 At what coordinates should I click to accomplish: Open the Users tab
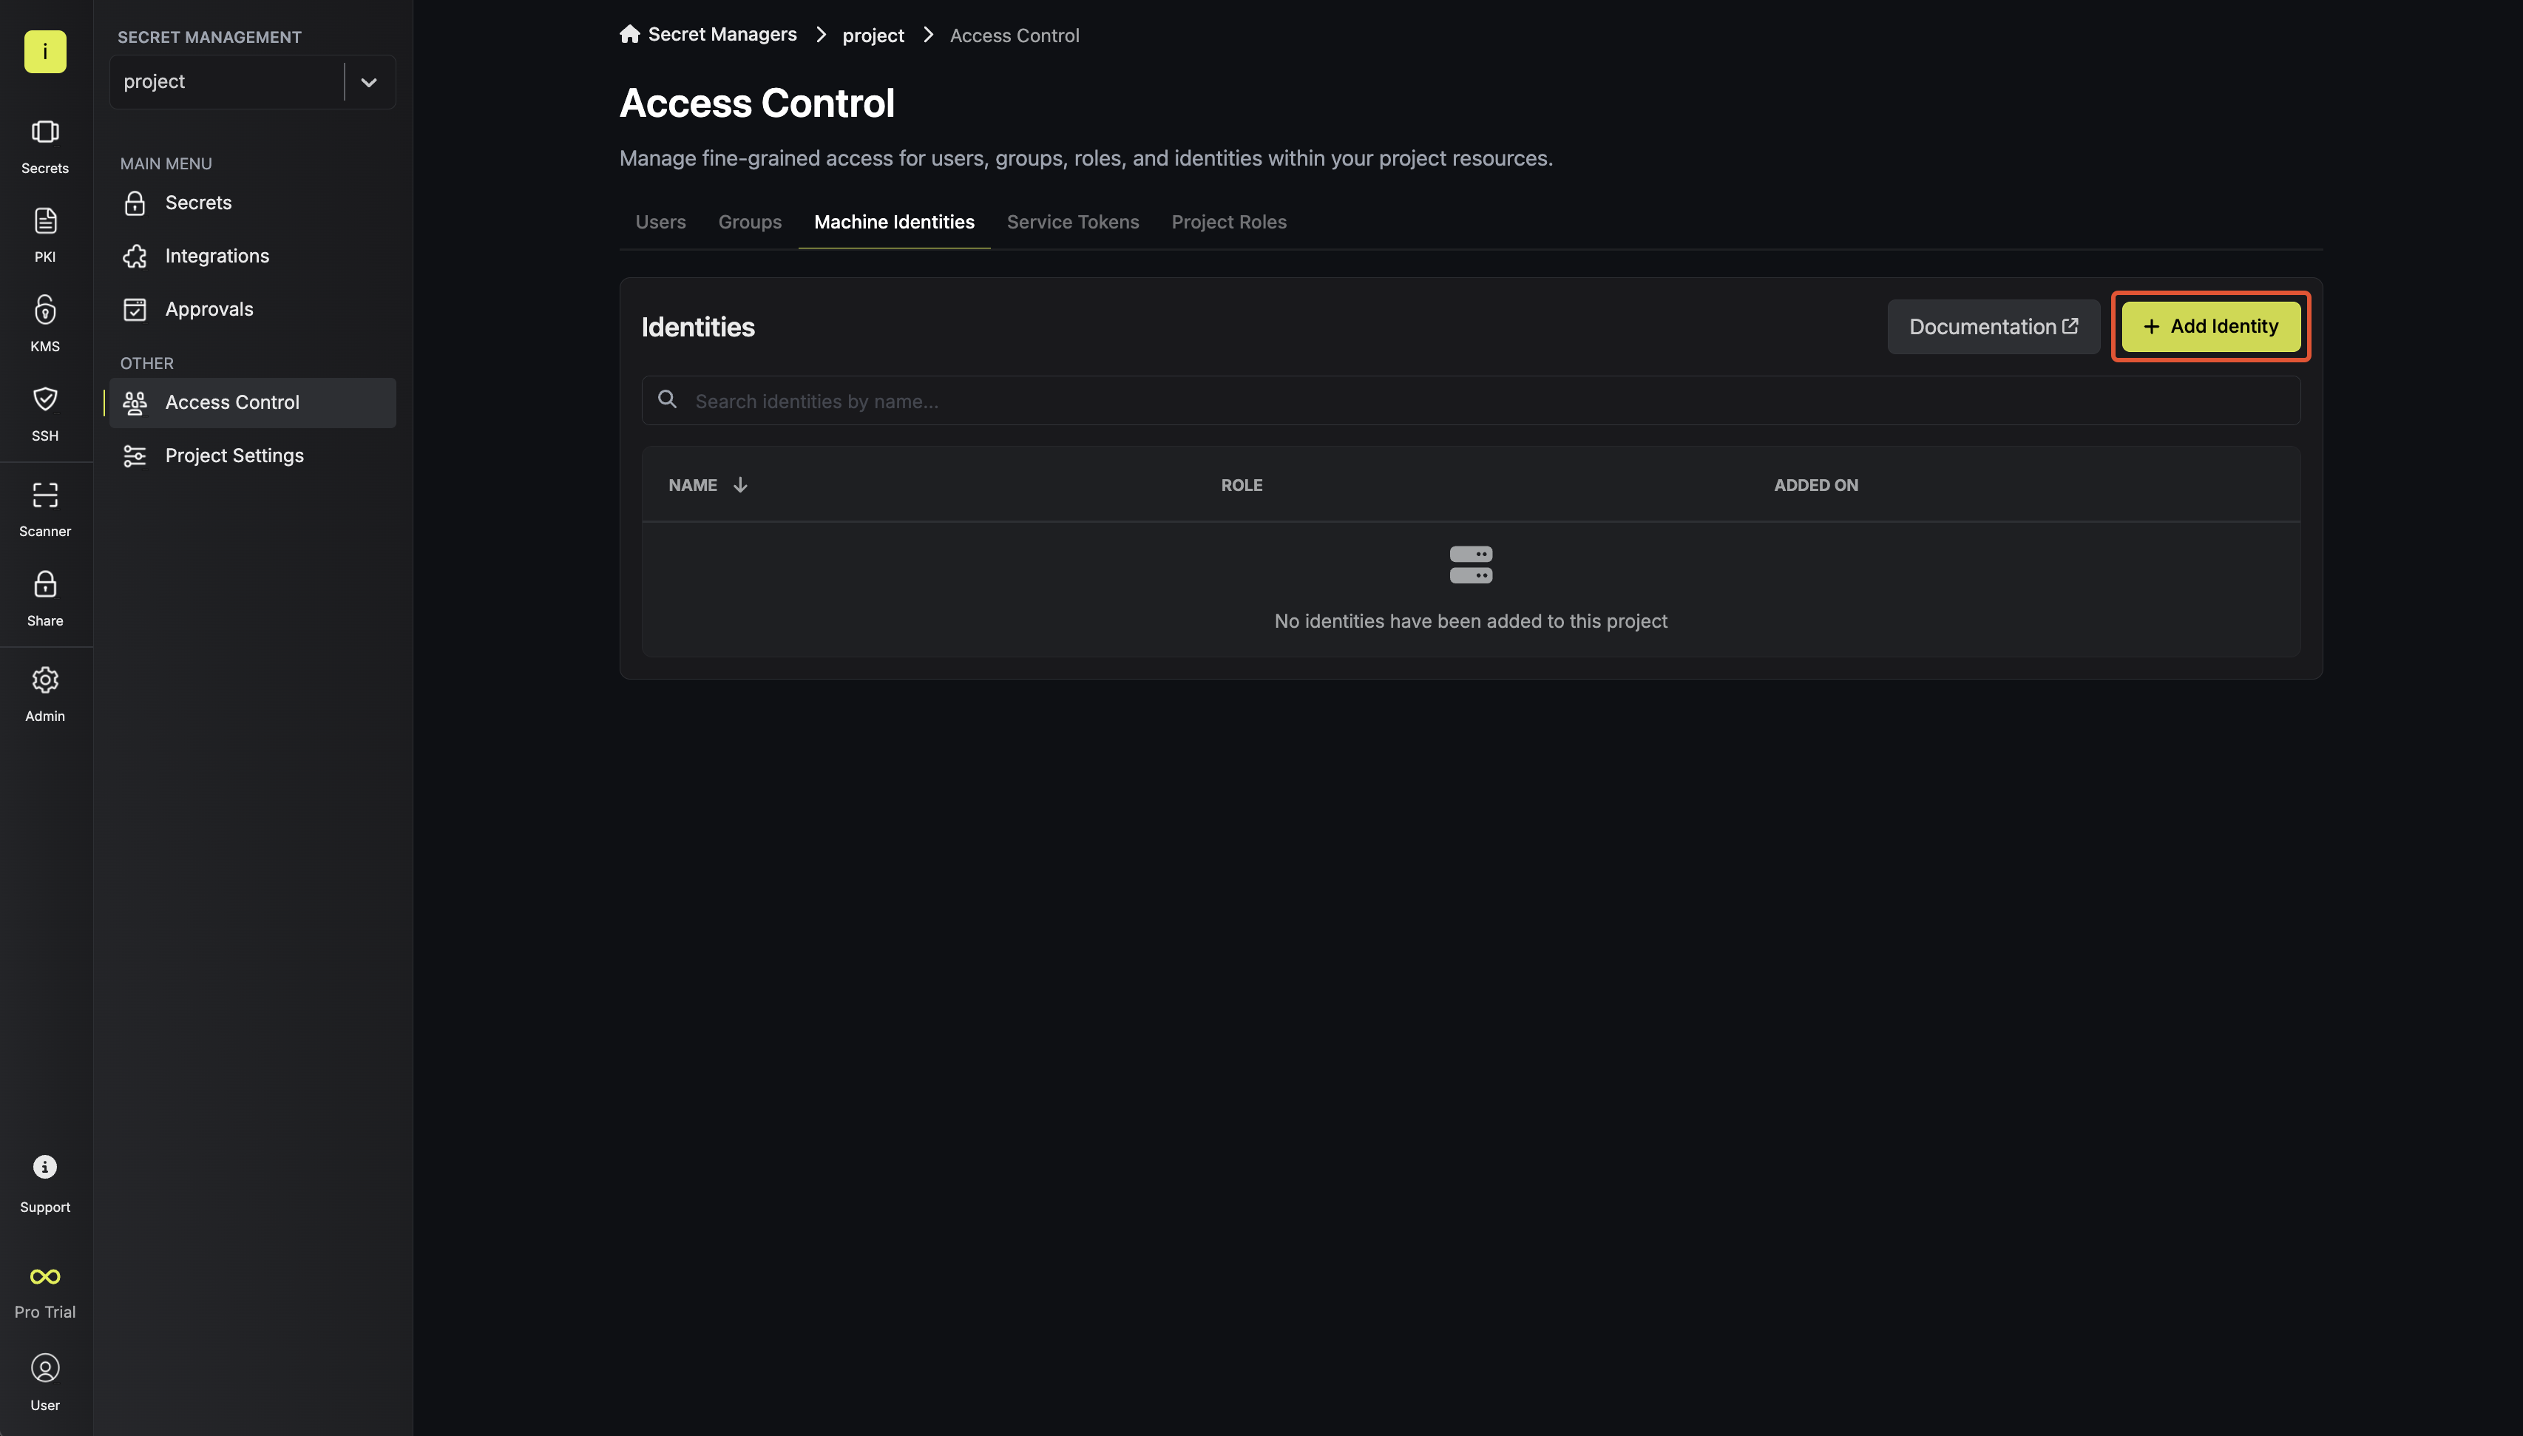point(660,222)
